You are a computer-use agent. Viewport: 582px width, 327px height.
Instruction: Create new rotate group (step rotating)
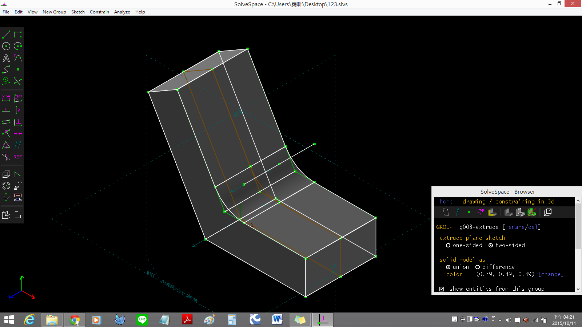(6, 186)
